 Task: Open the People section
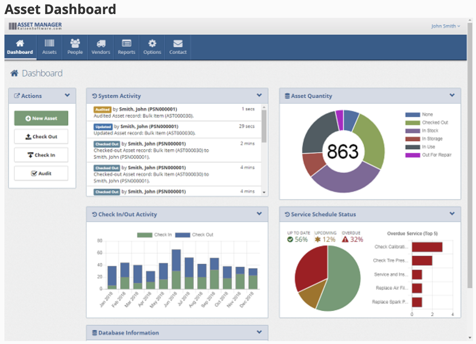75,47
